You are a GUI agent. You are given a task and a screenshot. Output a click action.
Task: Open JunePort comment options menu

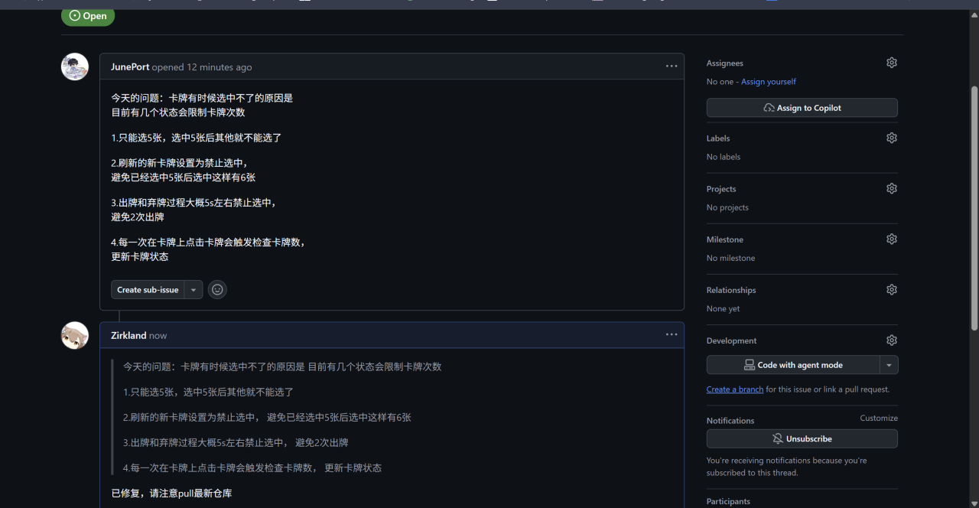click(x=672, y=67)
